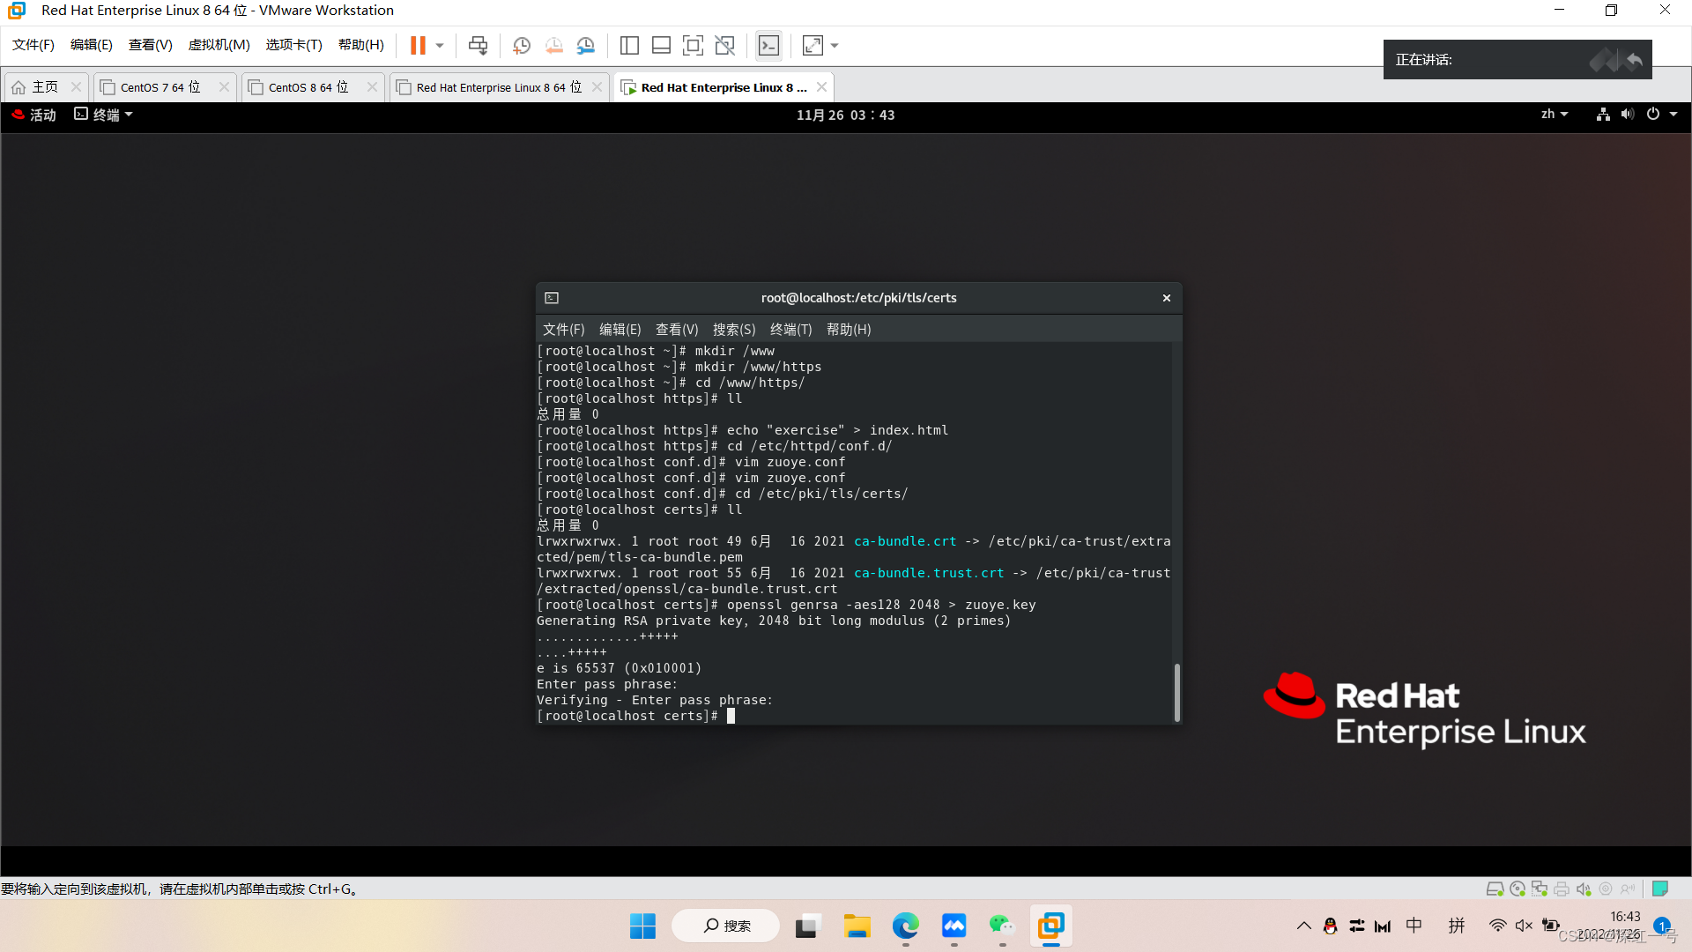Screen dimensions: 1692x952
Task: Toggle the library sidebar
Action: (x=629, y=45)
